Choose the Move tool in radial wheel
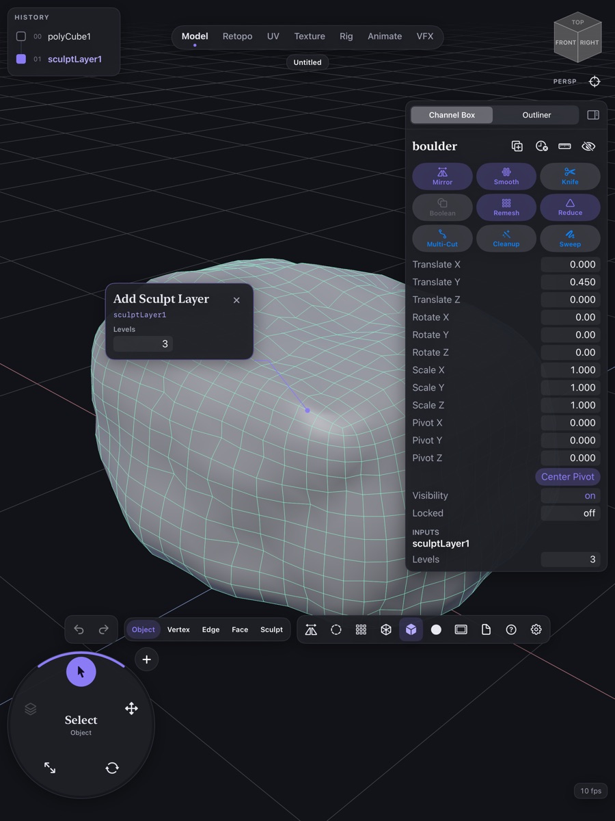 [x=131, y=708]
